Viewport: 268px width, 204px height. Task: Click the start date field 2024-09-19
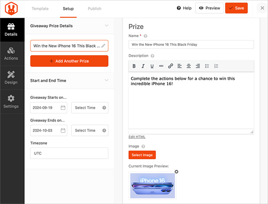pos(49,108)
